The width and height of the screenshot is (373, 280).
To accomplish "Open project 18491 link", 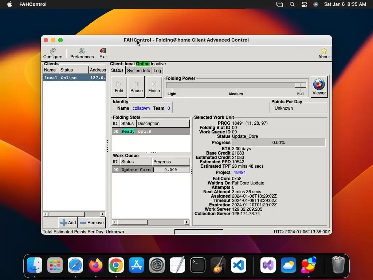I will [240, 172].
